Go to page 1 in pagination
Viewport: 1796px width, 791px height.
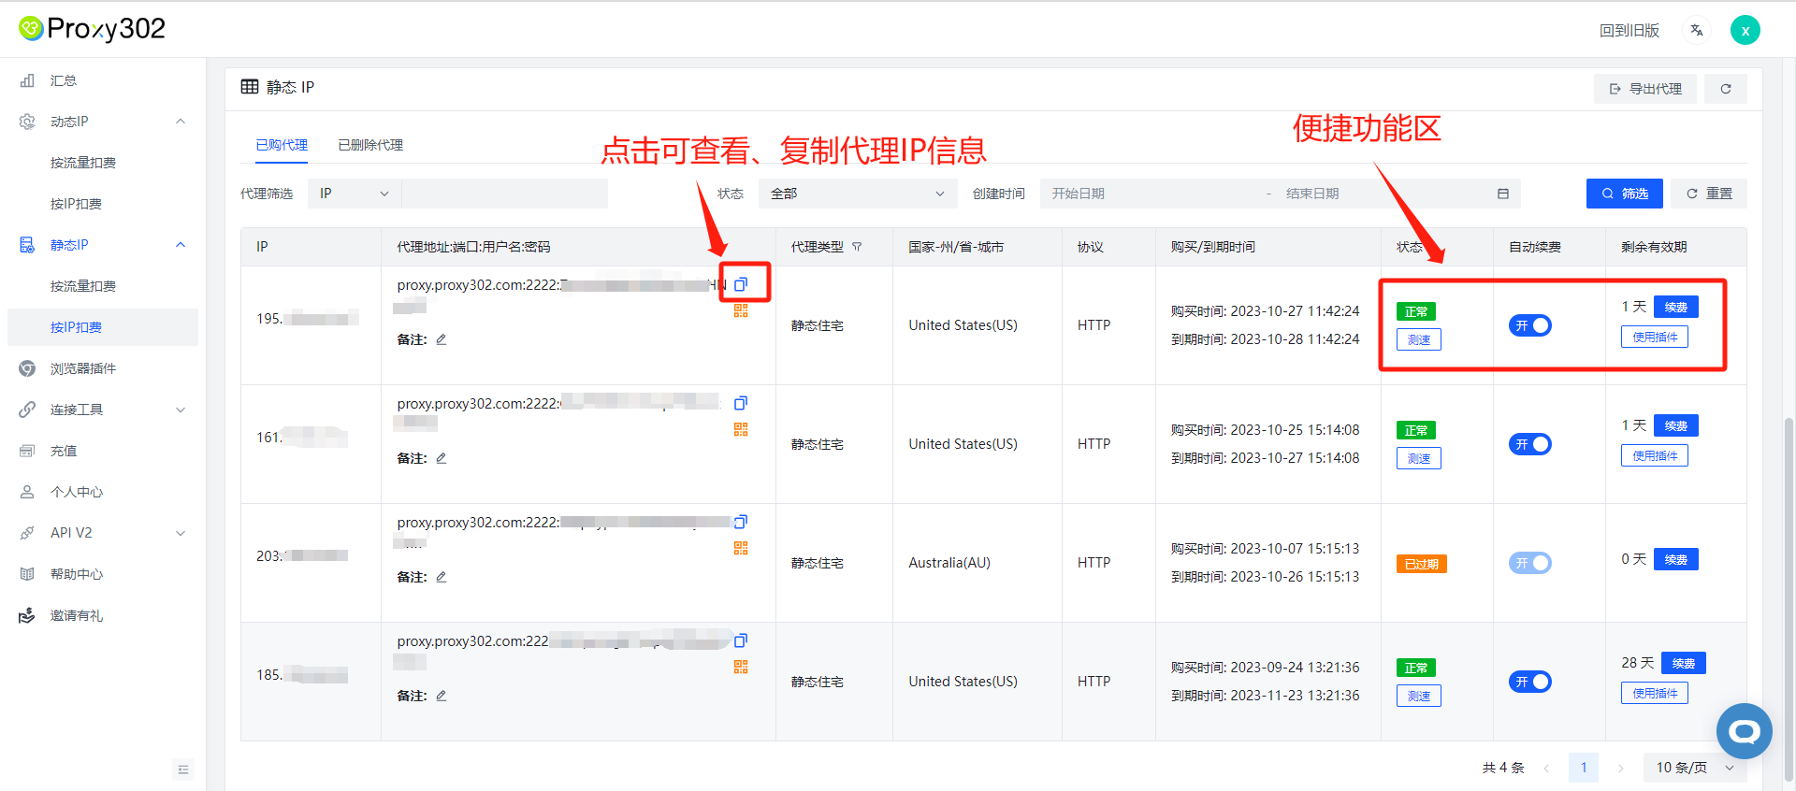1584,768
